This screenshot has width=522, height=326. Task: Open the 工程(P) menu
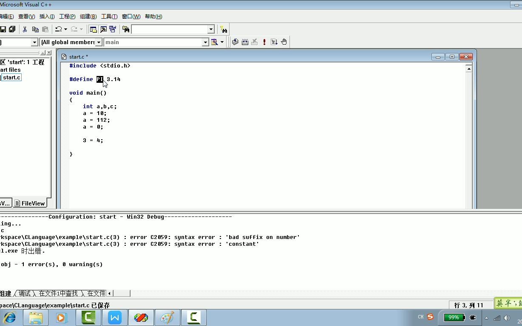[67, 17]
